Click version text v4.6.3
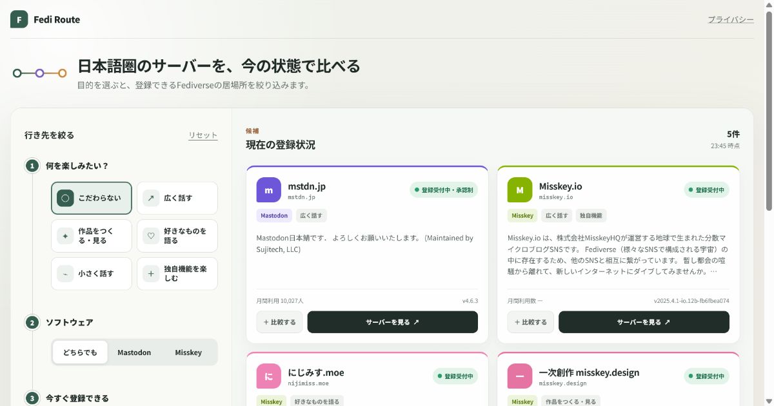 (x=470, y=301)
